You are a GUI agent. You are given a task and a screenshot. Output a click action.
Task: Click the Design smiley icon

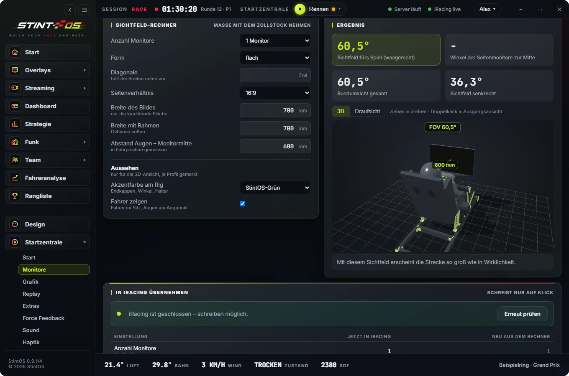point(15,224)
